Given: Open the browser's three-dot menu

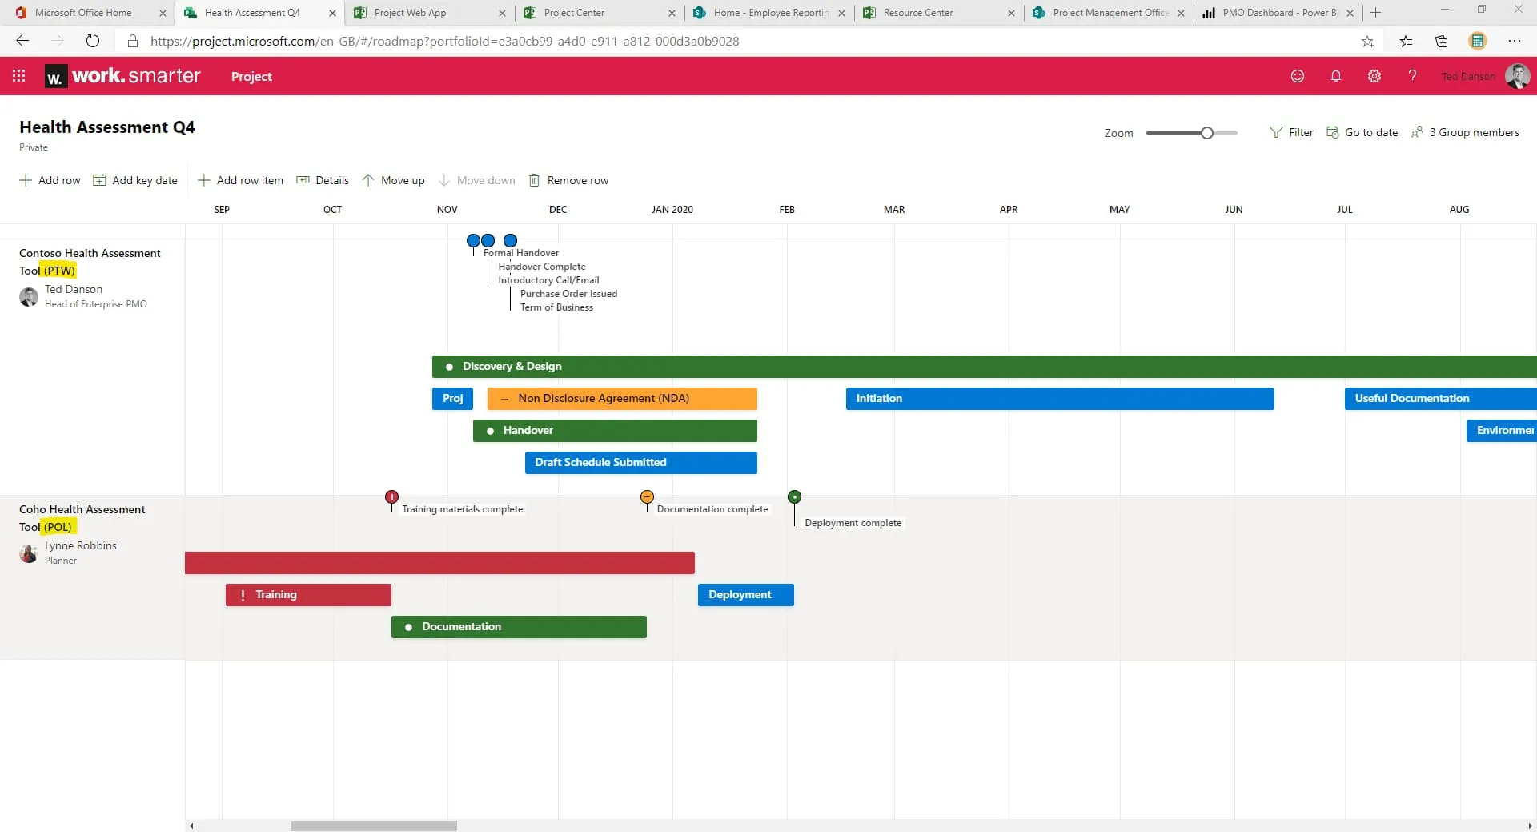Looking at the screenshot, I should click(1514, 41).
